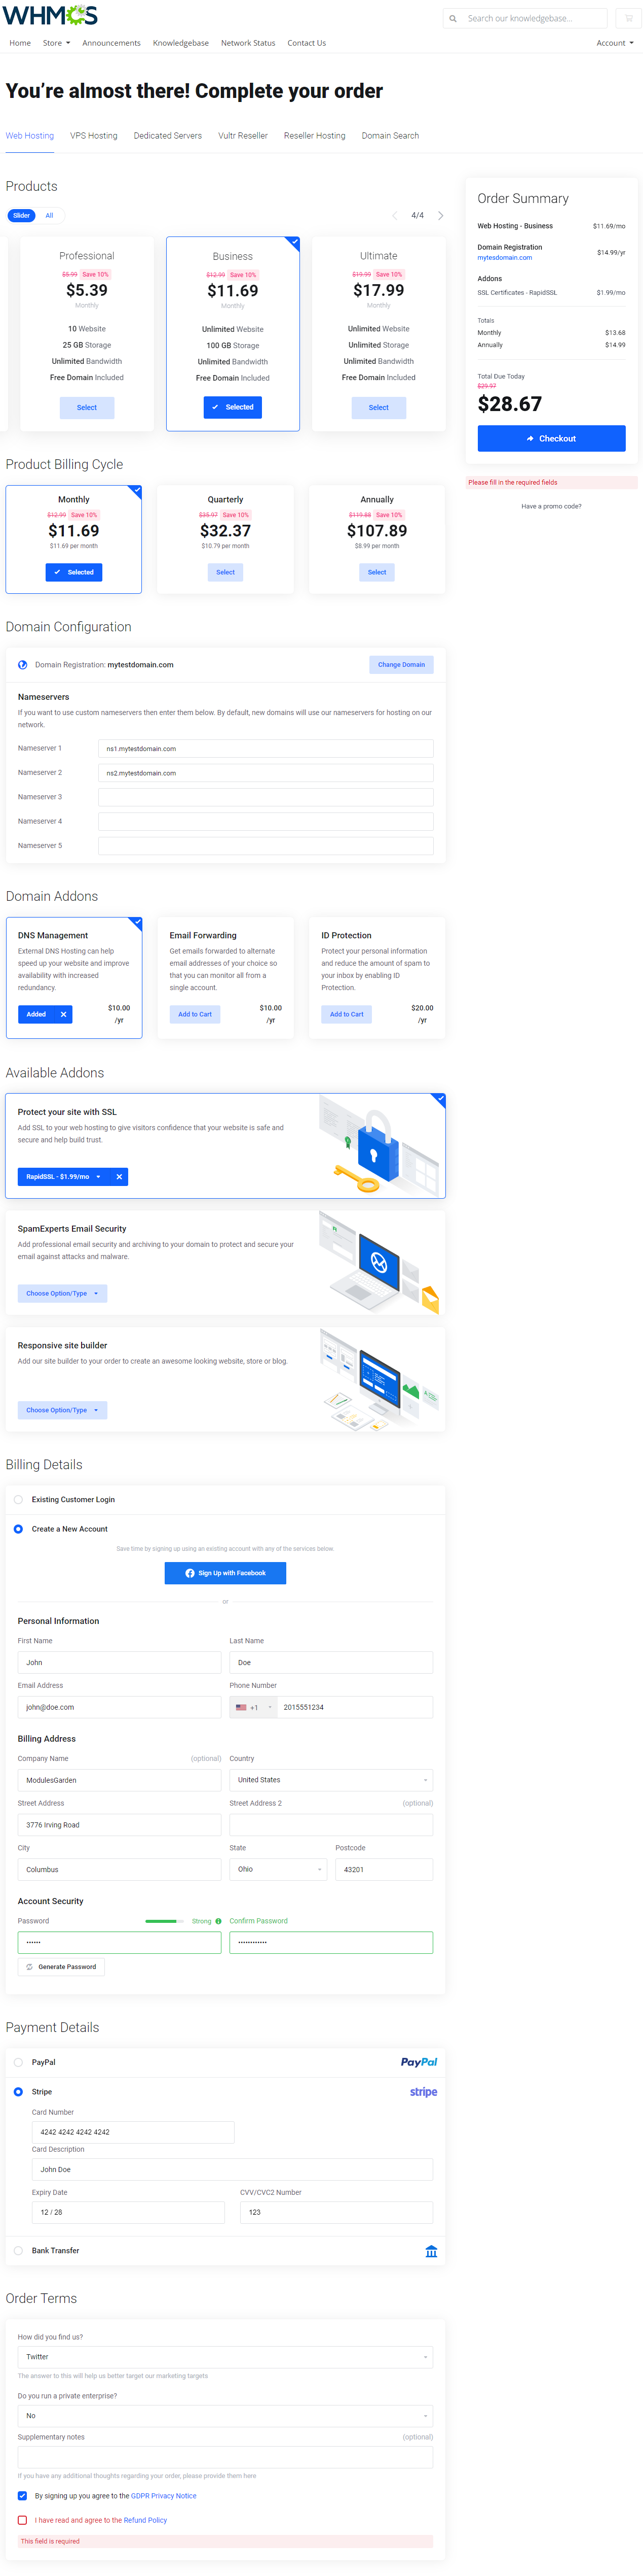Open private enterprise dropdown
Screen dimensions: 643x2576
225,2416
